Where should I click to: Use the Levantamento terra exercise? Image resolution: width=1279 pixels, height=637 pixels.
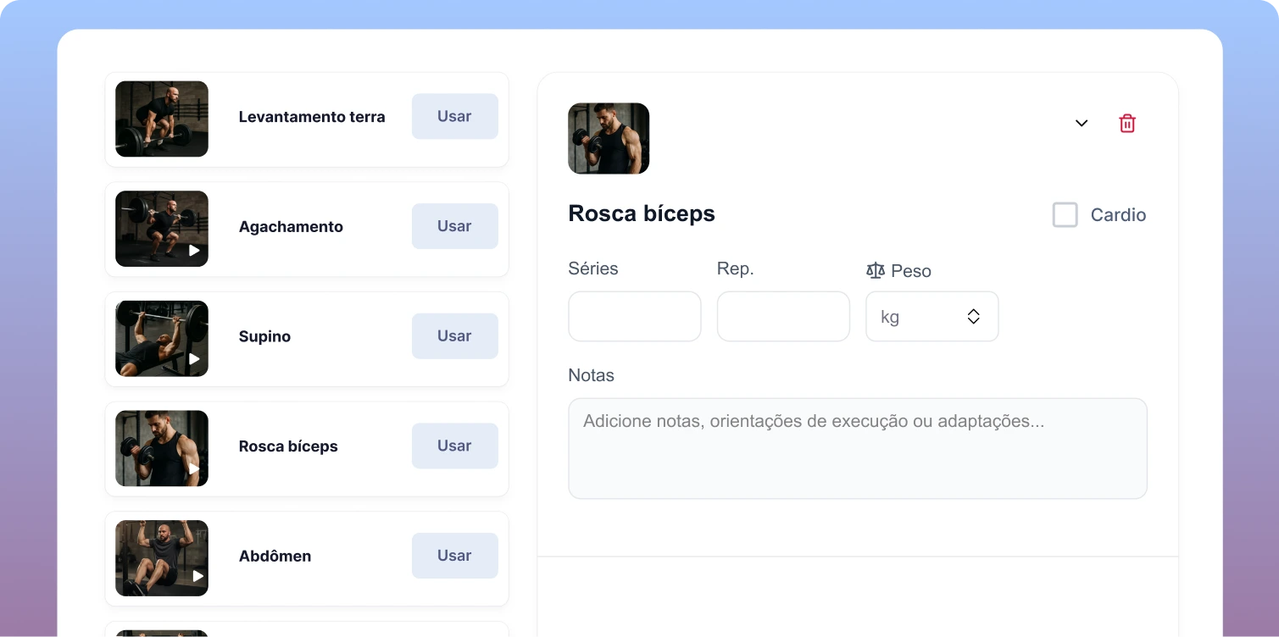454,116
